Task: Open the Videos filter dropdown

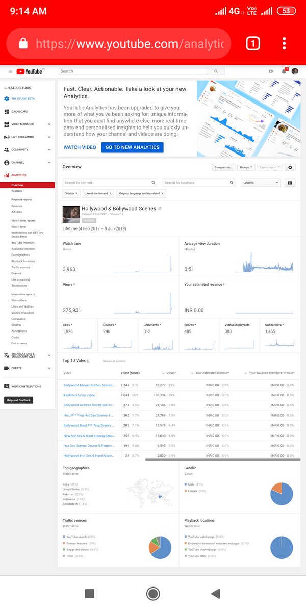Action: [x=71, y=193]
